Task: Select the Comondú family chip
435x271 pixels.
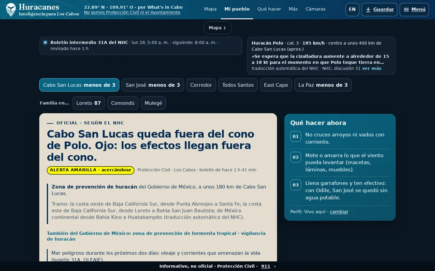Action: pos(123,103)
